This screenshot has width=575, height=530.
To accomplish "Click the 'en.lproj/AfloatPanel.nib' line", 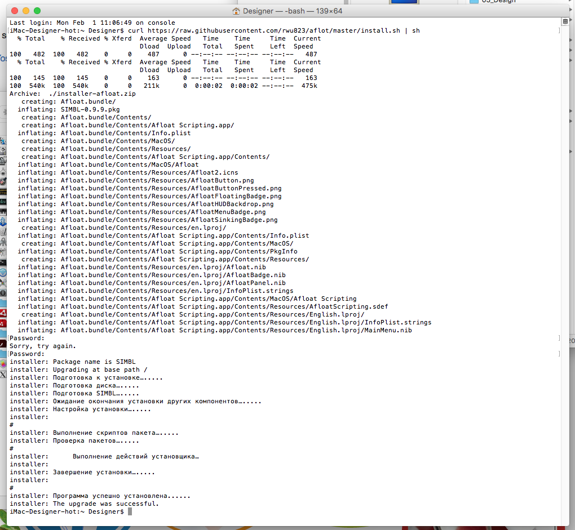I will (152, 283).
